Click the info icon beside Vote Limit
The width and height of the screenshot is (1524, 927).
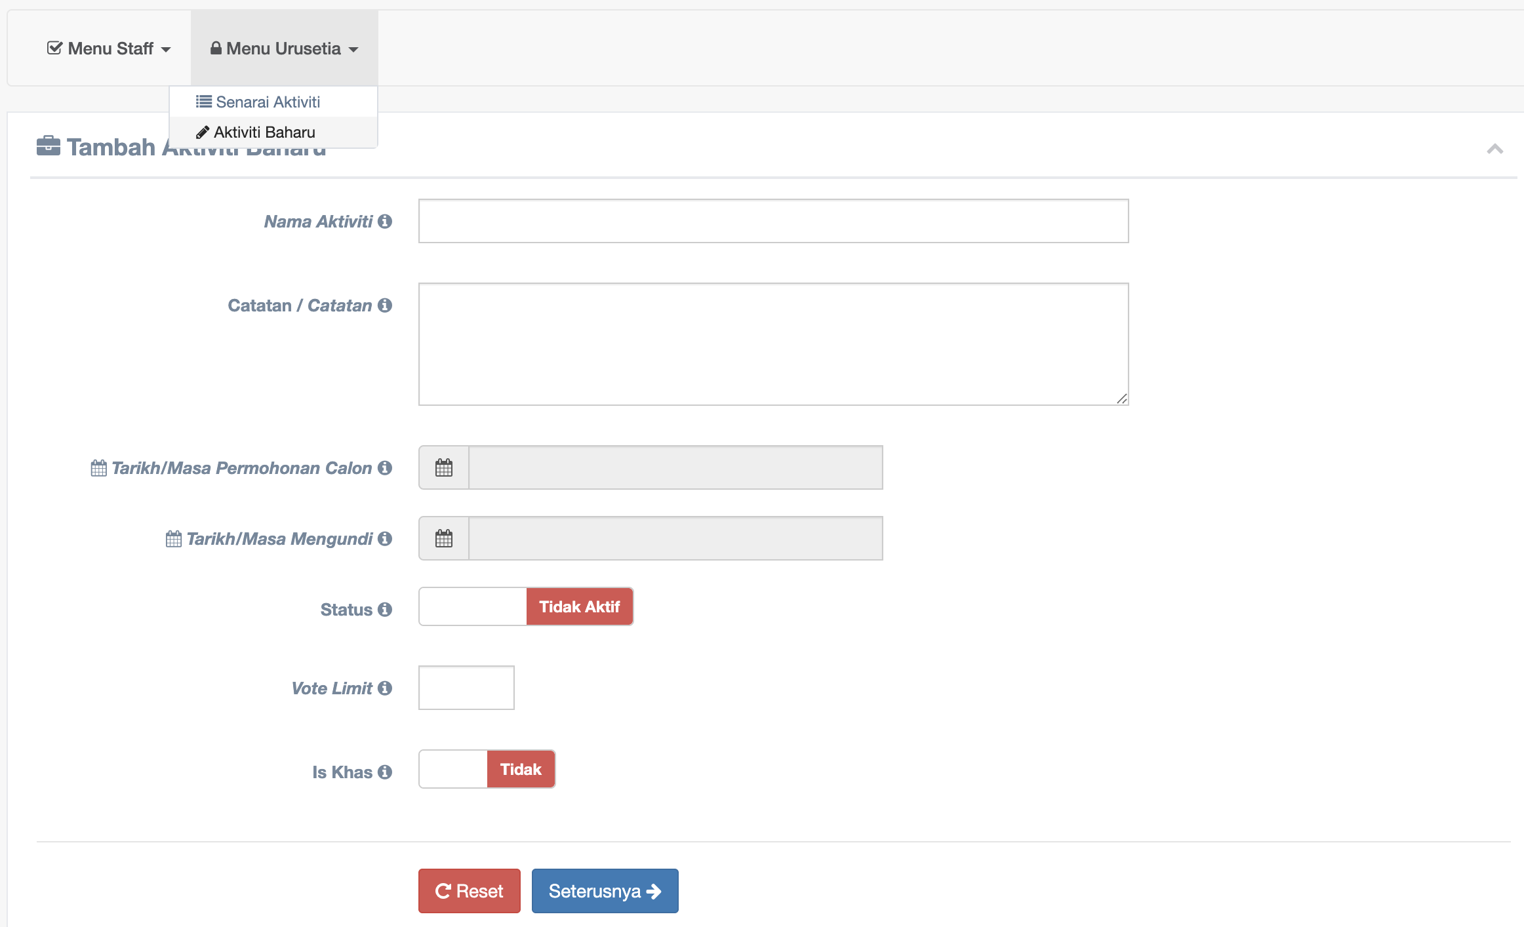pyautogui.click(x=385, y=688)
